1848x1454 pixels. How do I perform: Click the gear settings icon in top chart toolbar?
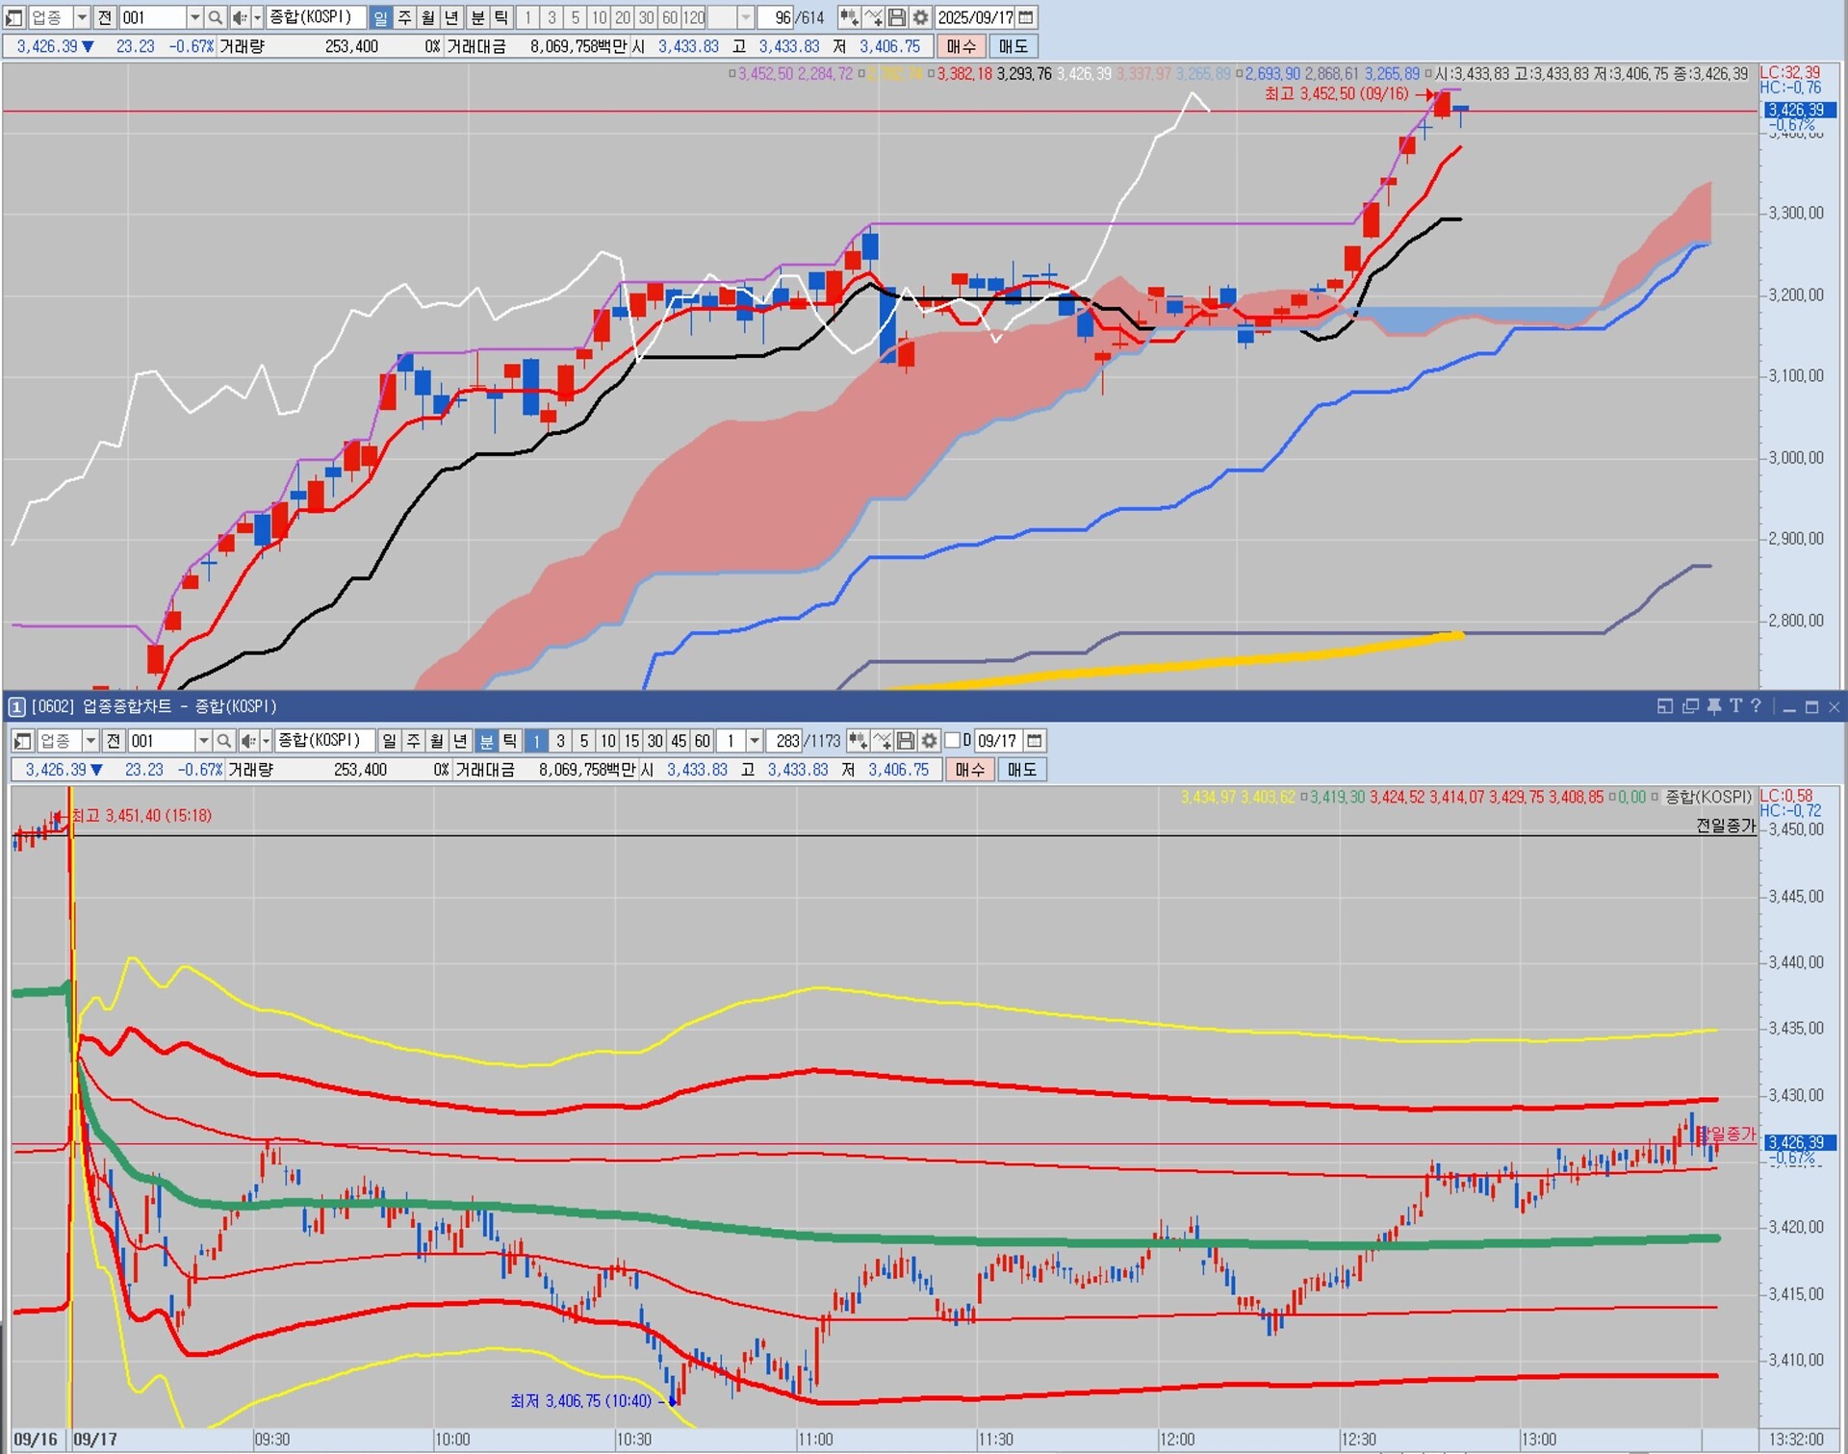[x=920, y=17]
